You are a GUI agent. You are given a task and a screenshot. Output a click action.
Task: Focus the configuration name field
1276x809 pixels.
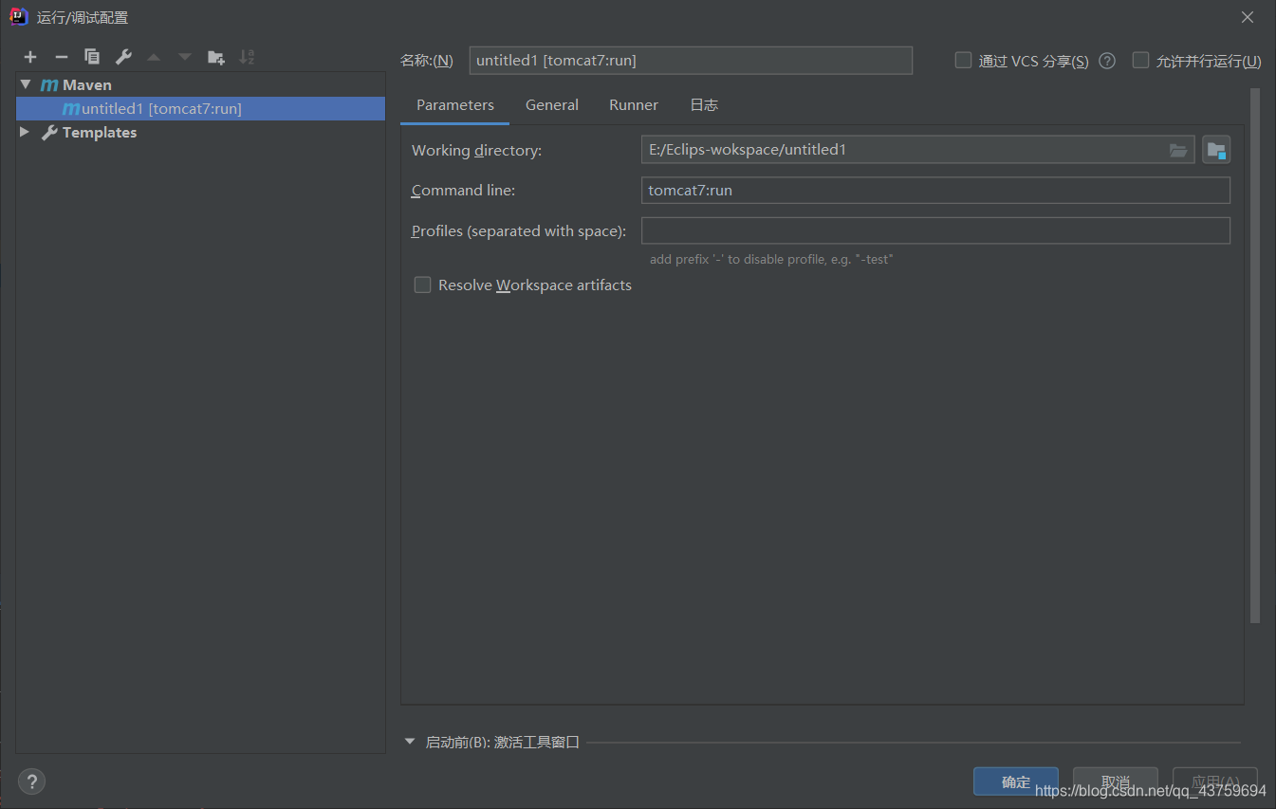click(691, 61)
